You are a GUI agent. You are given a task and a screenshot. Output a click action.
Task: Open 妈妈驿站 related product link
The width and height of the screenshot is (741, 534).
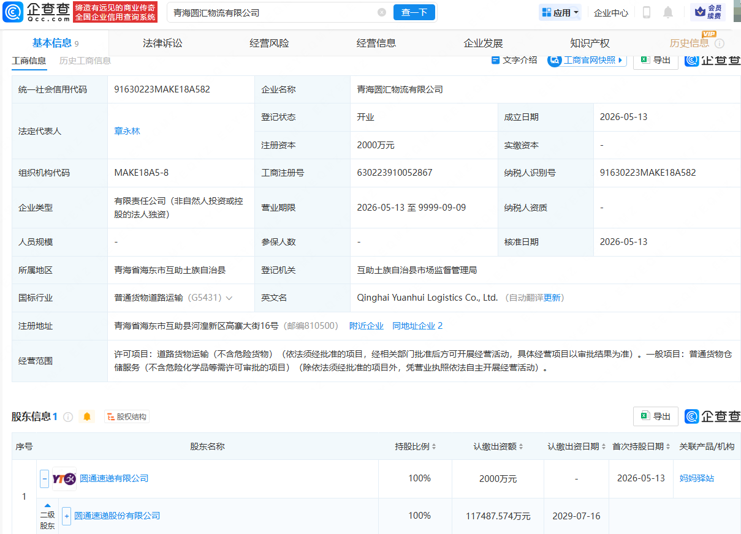click(697, 478)
